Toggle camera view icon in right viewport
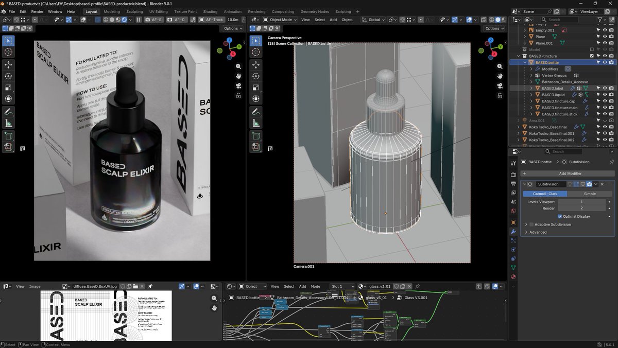618x348 pixels. click(500, 85)
